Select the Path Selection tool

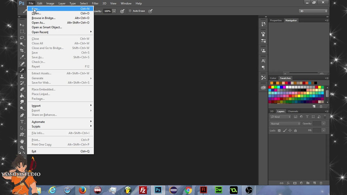(x=22, y=128)
